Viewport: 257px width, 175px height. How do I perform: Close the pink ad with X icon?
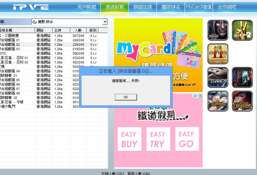[200, 96]
